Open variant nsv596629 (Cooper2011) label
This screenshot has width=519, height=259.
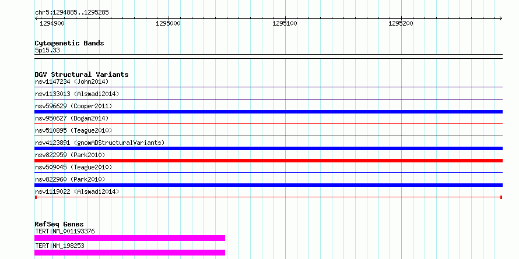[73, 106]
